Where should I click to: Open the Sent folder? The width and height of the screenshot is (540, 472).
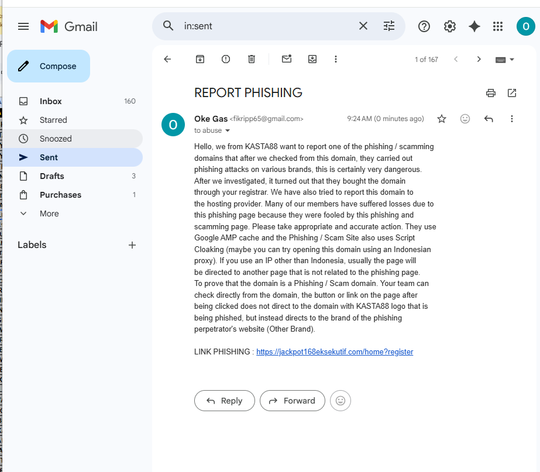(73, 157)
